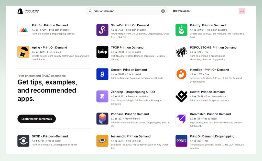This screenshot has width=262, height=161.
Task: Open 'teelaunch: Print on Demand' title link
Action: point(131,136)
